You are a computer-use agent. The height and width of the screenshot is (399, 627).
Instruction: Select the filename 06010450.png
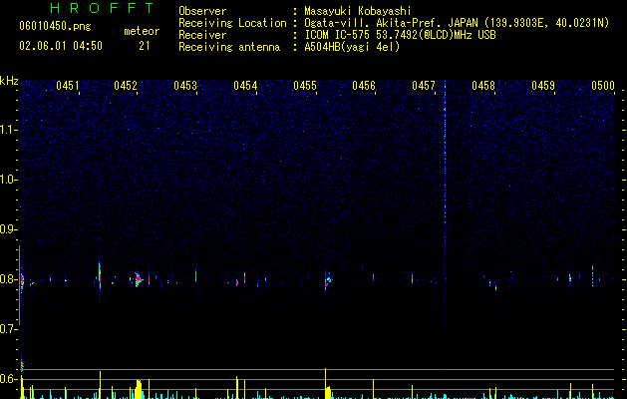[x=55, y=27]
